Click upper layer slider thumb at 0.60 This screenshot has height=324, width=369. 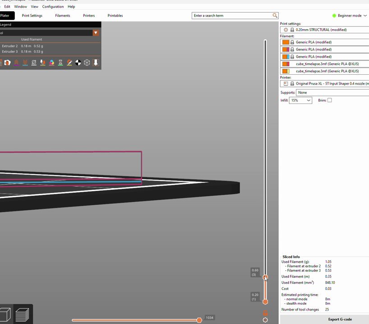265,277
